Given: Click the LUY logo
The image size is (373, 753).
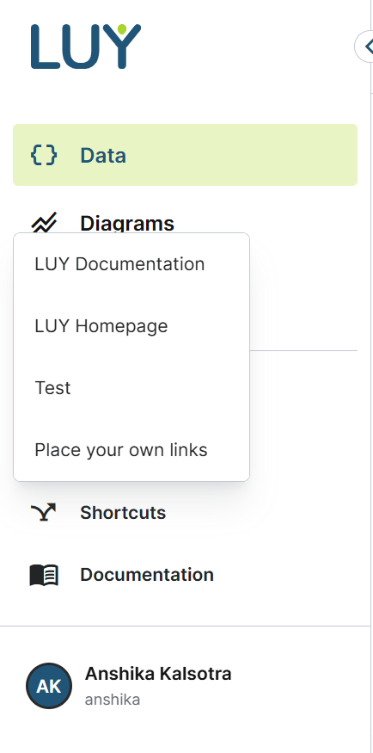Looking at the screenshot, I should point(86,46).
